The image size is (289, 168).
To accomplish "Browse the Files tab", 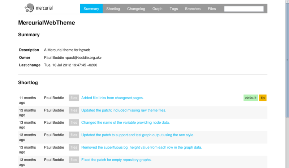I will [212, 9].
